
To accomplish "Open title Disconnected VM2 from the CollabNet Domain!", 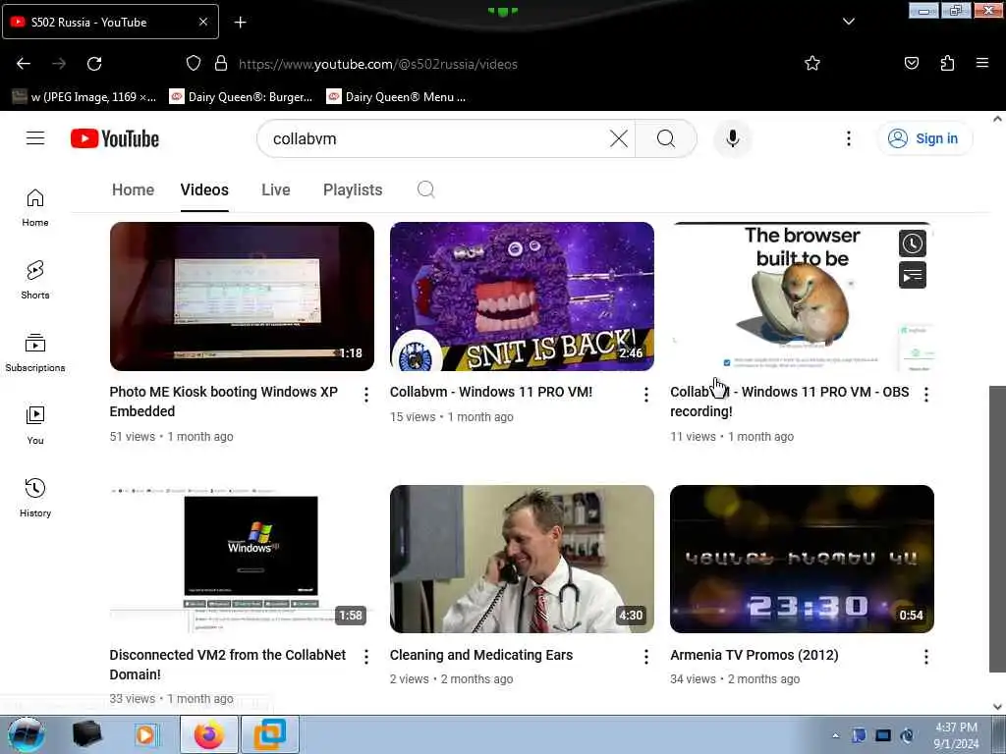I will tap(227, 665).
